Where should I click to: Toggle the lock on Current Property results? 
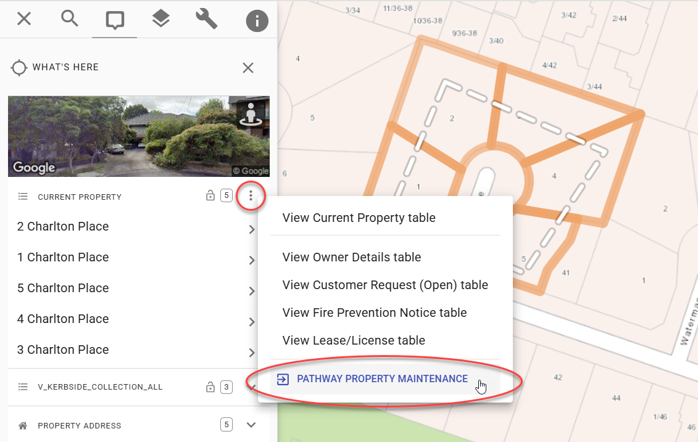(x=209, y=195)
